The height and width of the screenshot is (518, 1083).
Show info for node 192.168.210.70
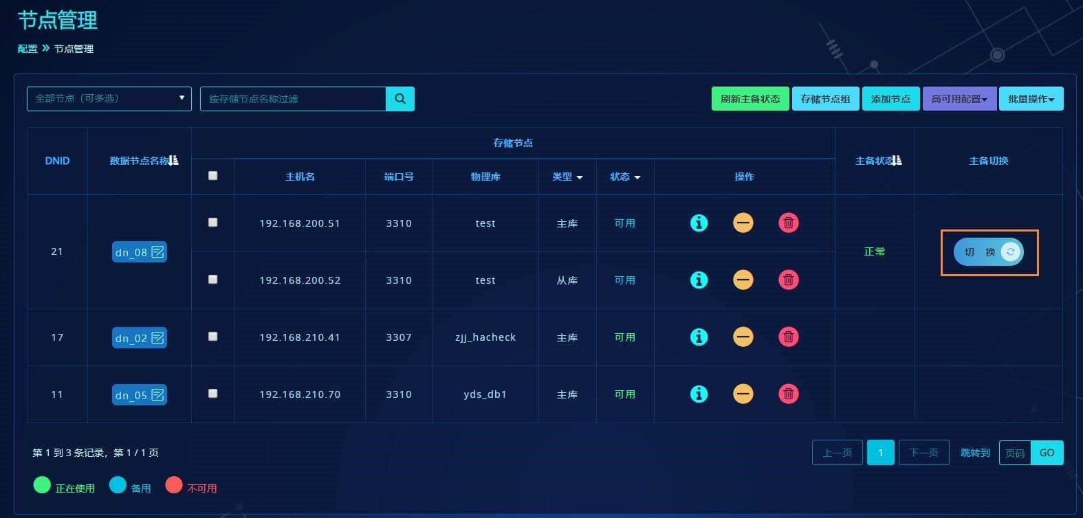[x=699, y=394]
